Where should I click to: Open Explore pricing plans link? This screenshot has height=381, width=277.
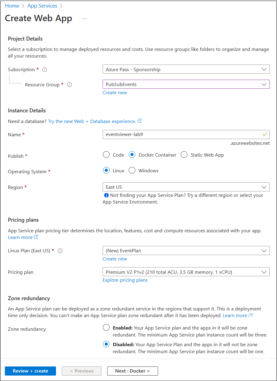(125, 280)
